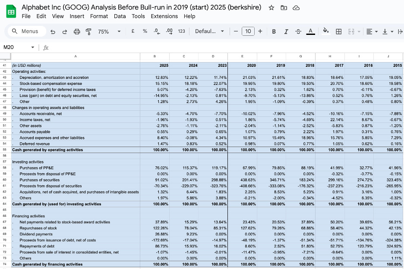Select cell 'Cash generated by operating activities'
Viewport: 404px width, 269px height.
coord(76,150)
